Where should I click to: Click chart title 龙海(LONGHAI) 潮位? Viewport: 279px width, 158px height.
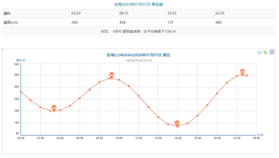pos(138,55)
